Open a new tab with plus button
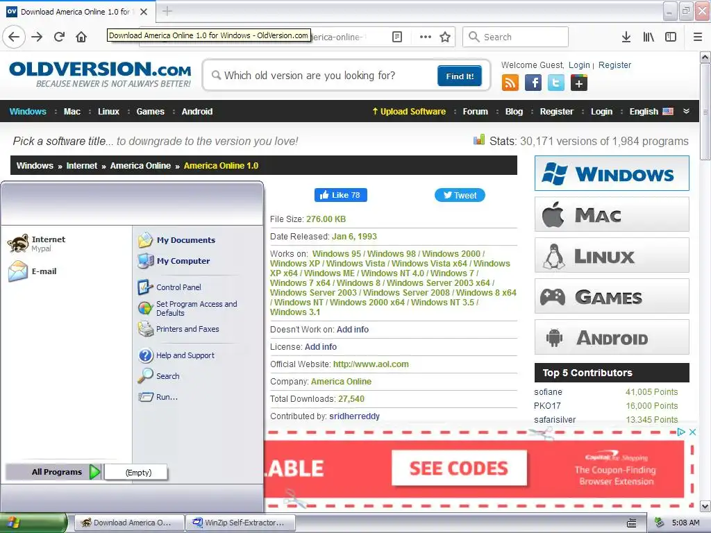 (167, 11)
